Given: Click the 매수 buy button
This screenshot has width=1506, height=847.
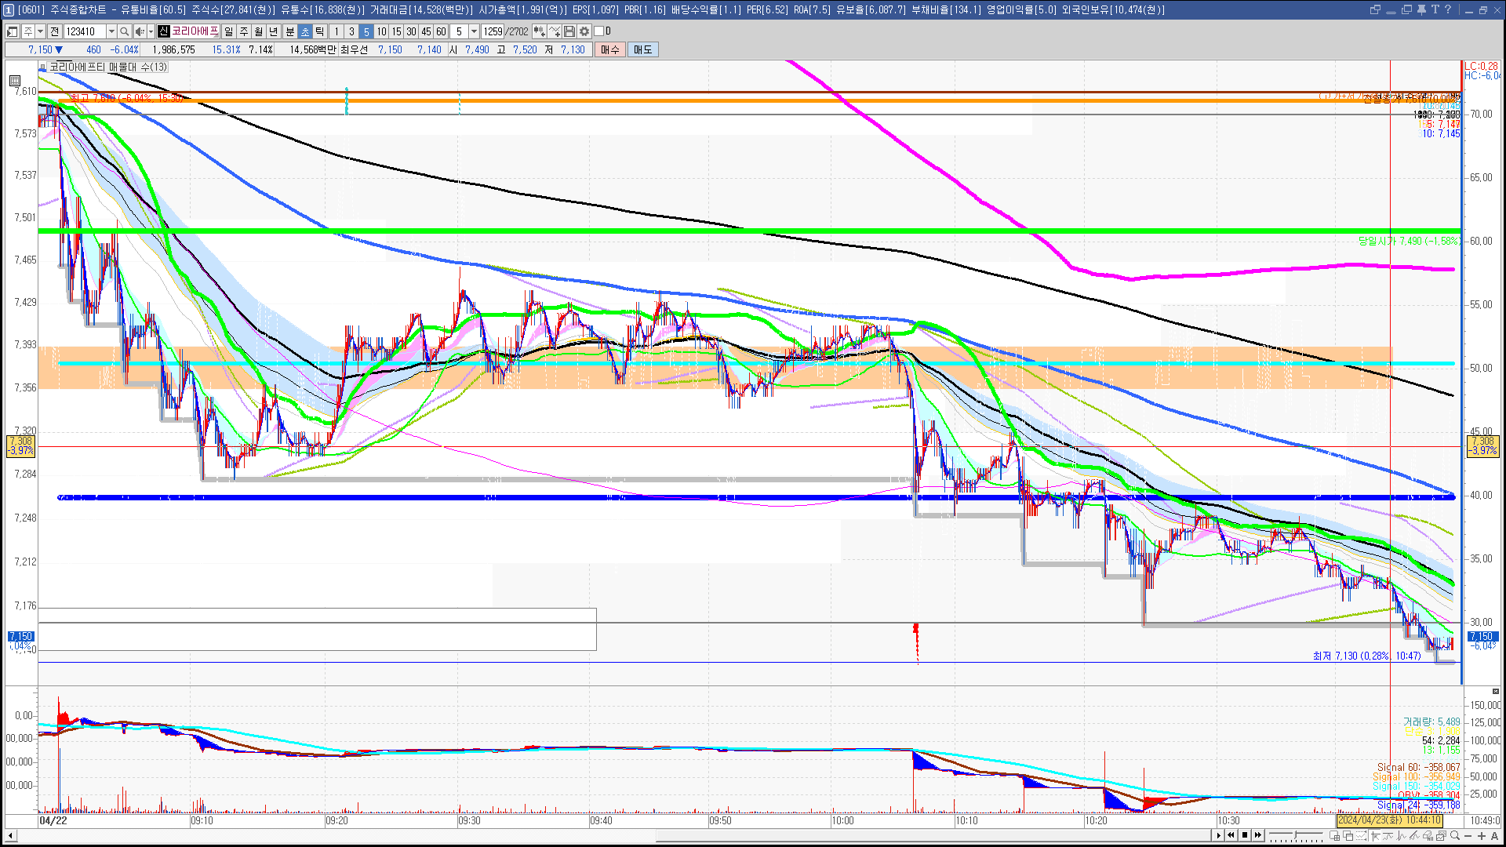Looking at the screenshot, I should (610, 49).
